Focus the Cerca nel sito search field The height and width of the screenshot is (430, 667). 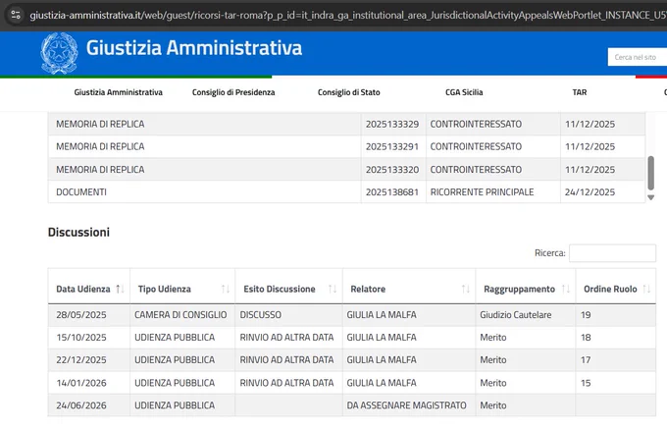[x=638, y=57]
